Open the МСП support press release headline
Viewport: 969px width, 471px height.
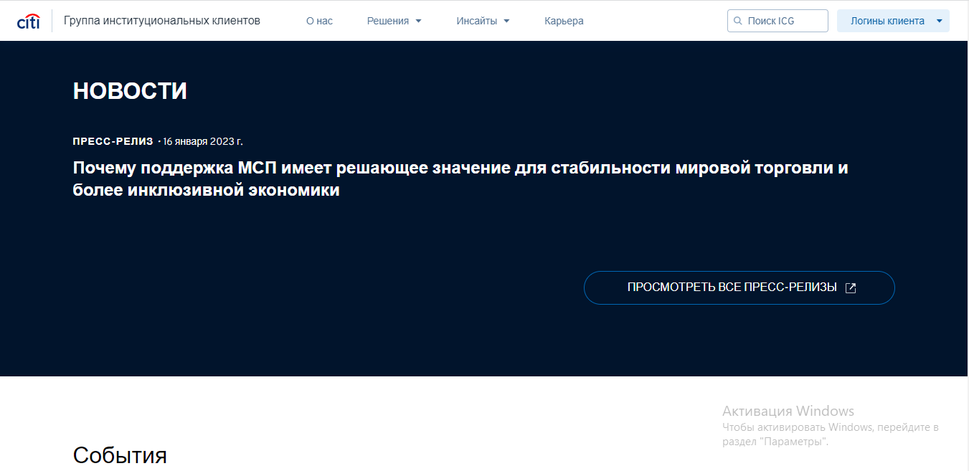(460, 179)
